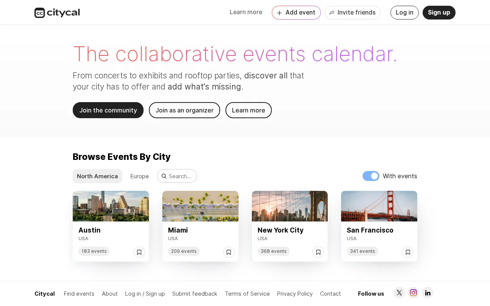The height and width of the screenshot is (306, 490).
Task: Click the New York City name
Action: 281,230
